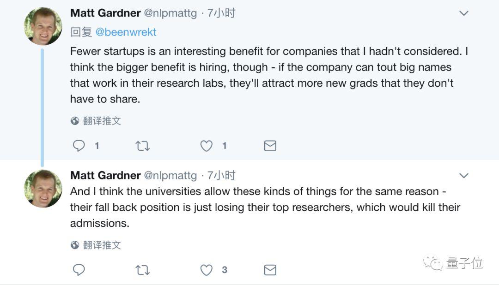Retweet the first tweet about fewer startups
This screenshot has height=285, width=499.
coord(142,146)
